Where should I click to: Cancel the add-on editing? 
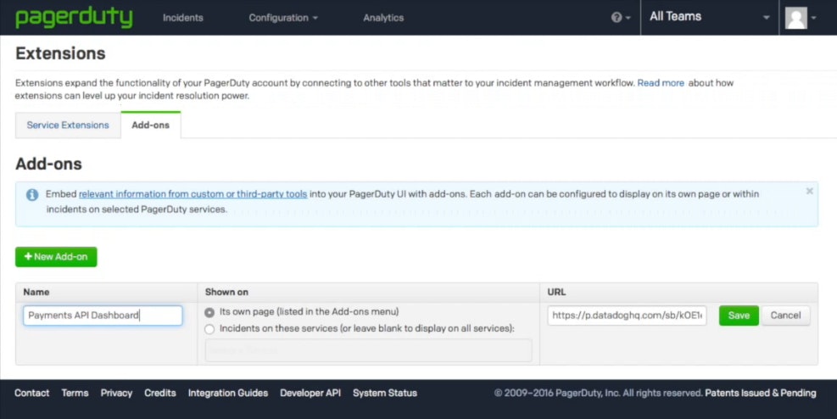pos(785,316)
